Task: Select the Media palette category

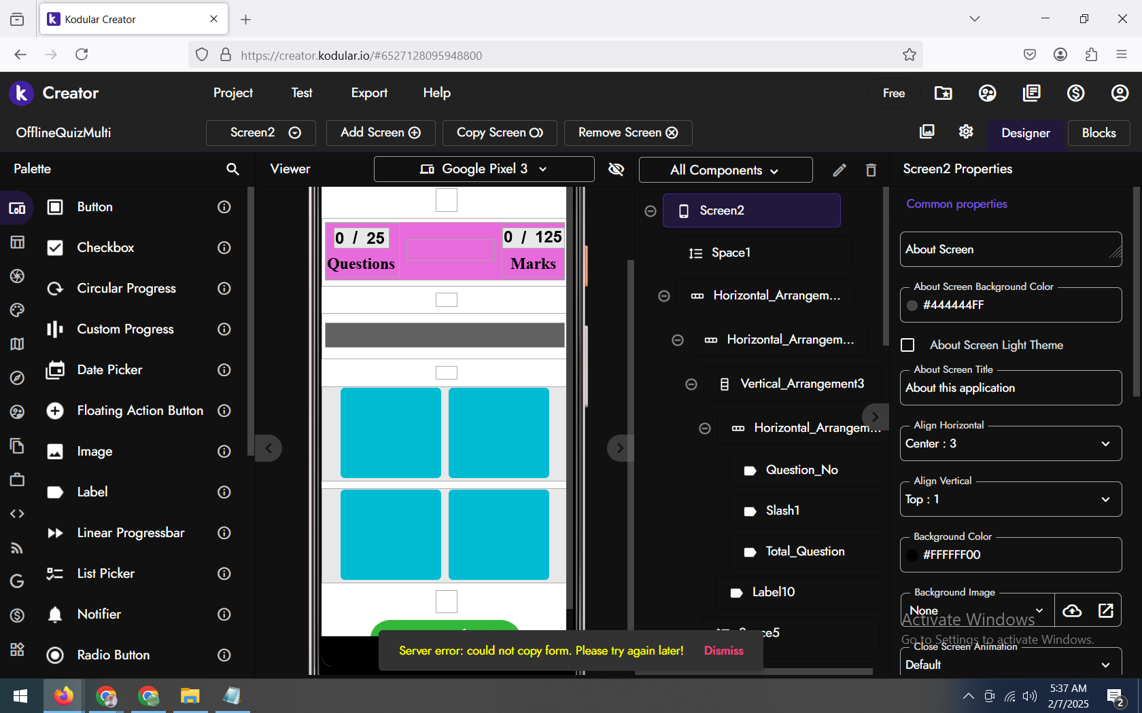Action: [x=17, y=276]
